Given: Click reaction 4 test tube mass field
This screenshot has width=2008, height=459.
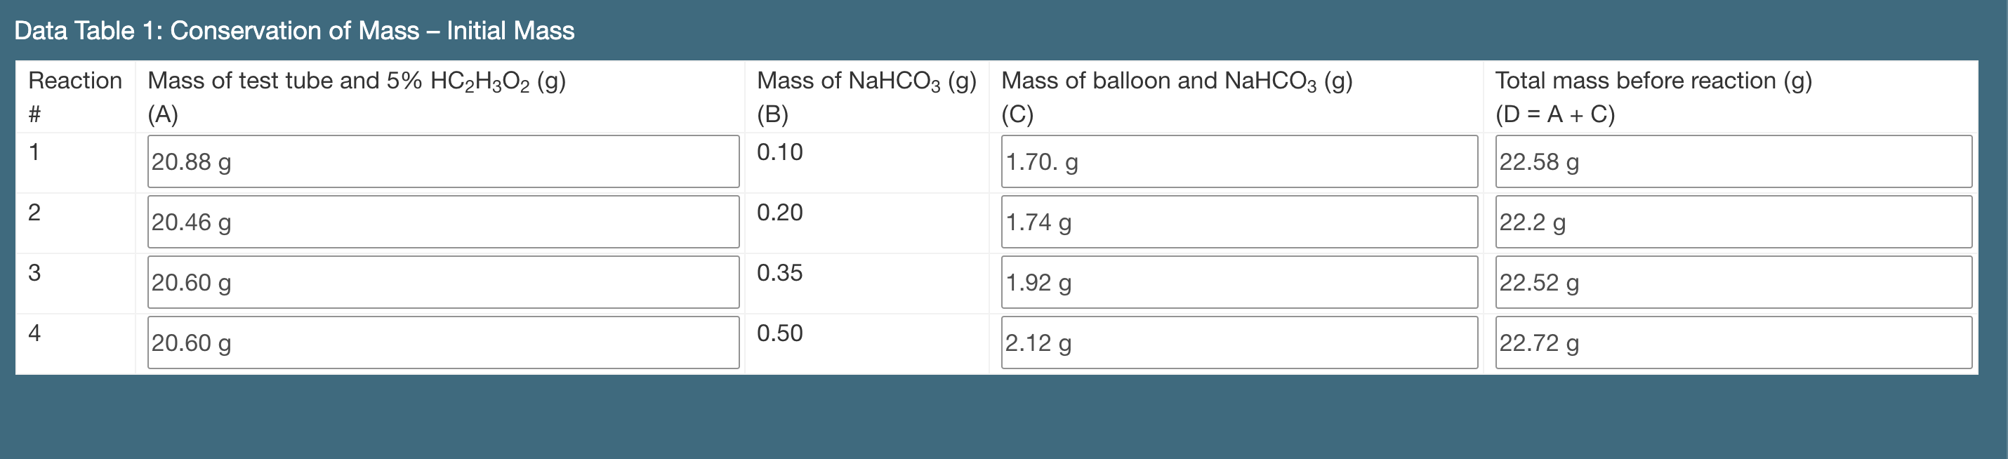Looking at the screenshot, I should tap(443, 342).
